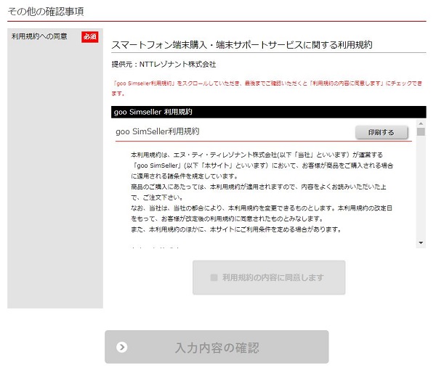Click the 提供元：NTTレゾナント株式会社 text
Screen dimensions: 436x376
[163, 64]
